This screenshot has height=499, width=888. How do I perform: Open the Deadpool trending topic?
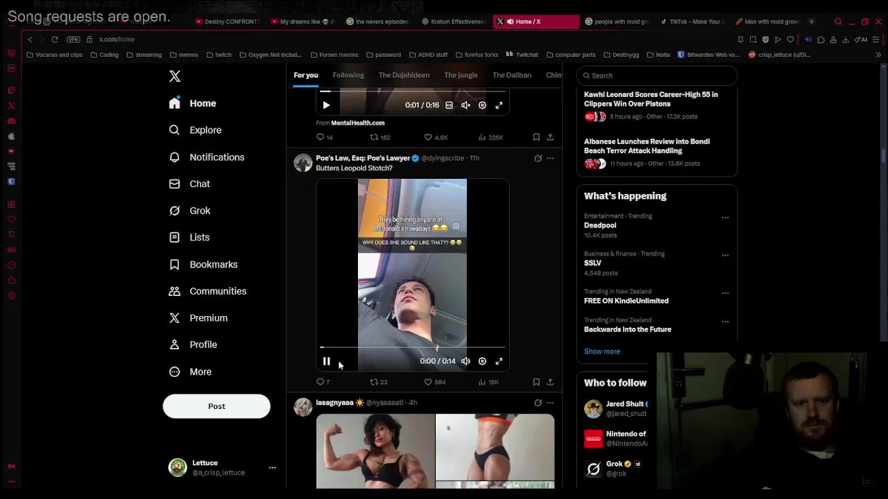[x=600, y=225]
